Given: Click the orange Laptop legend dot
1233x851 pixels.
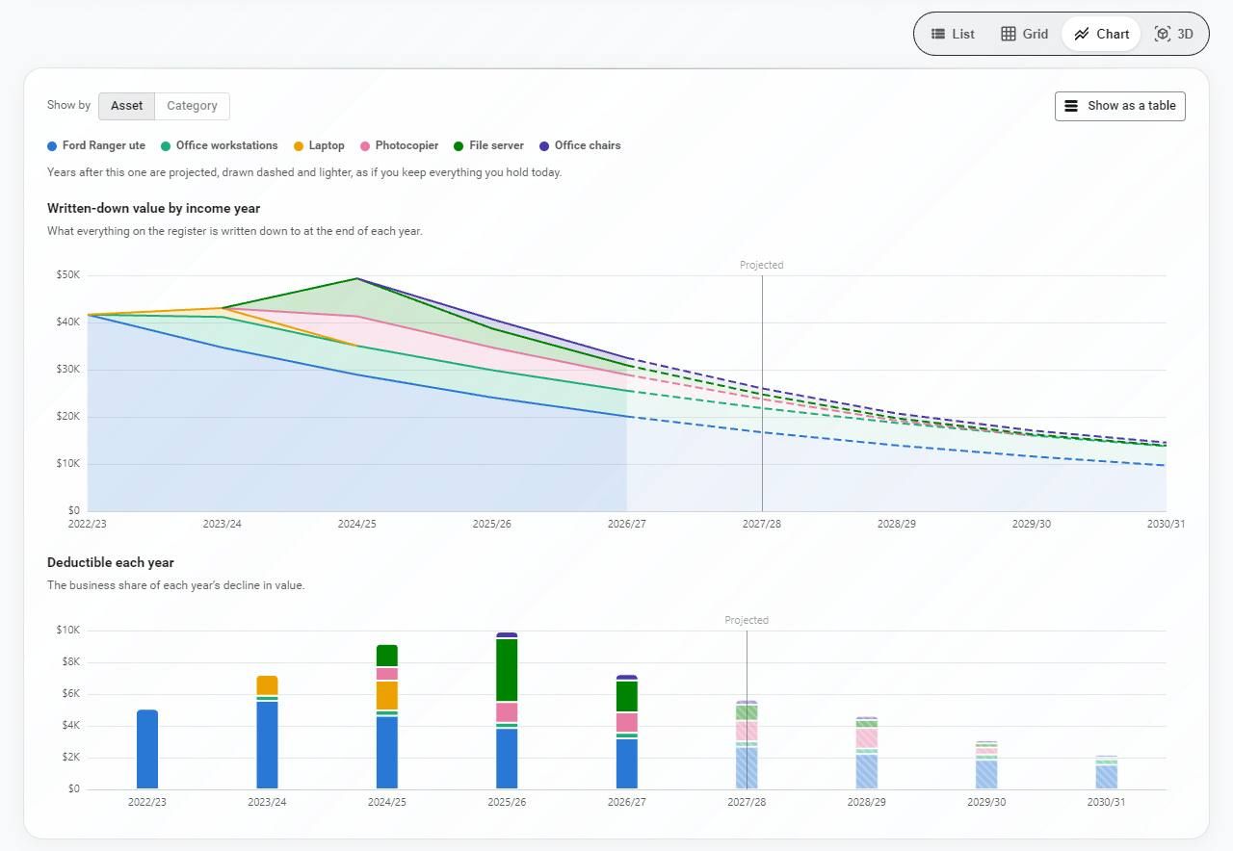Looking at the screenshot, I should point(299,146).
